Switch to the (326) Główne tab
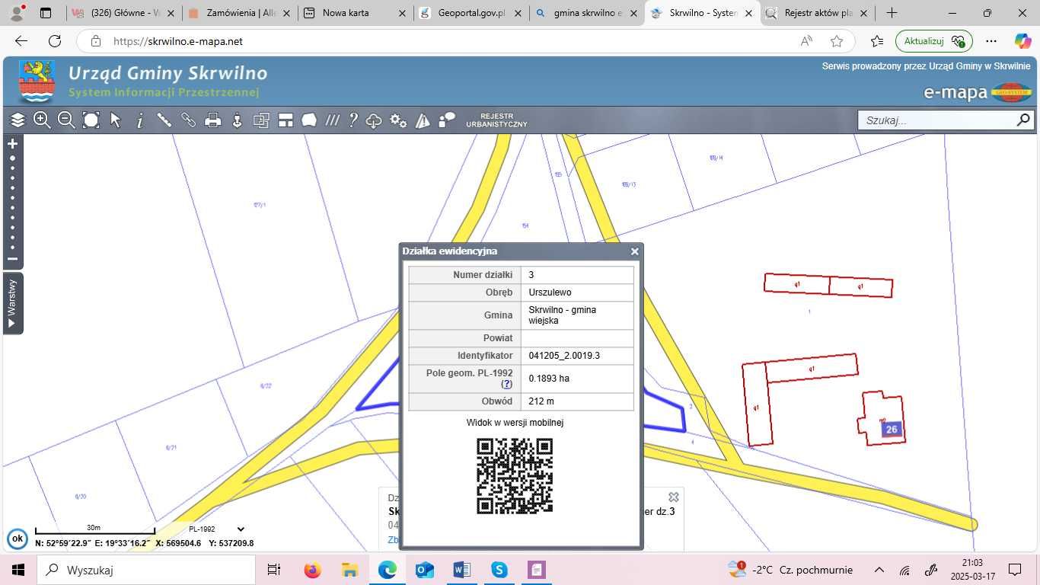 [x=123, y=13]
